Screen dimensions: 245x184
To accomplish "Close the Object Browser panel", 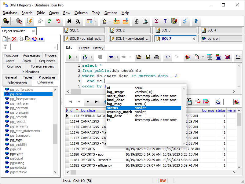I will (x=33, y=31).
